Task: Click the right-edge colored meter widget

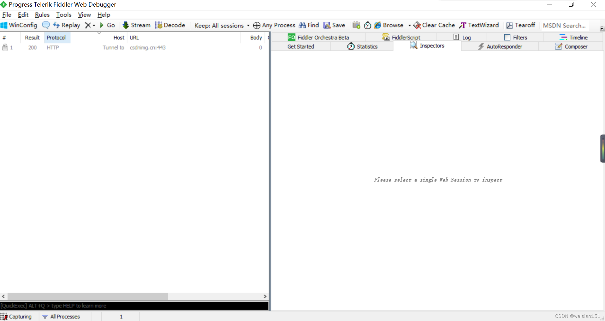Action: [602, 149]
